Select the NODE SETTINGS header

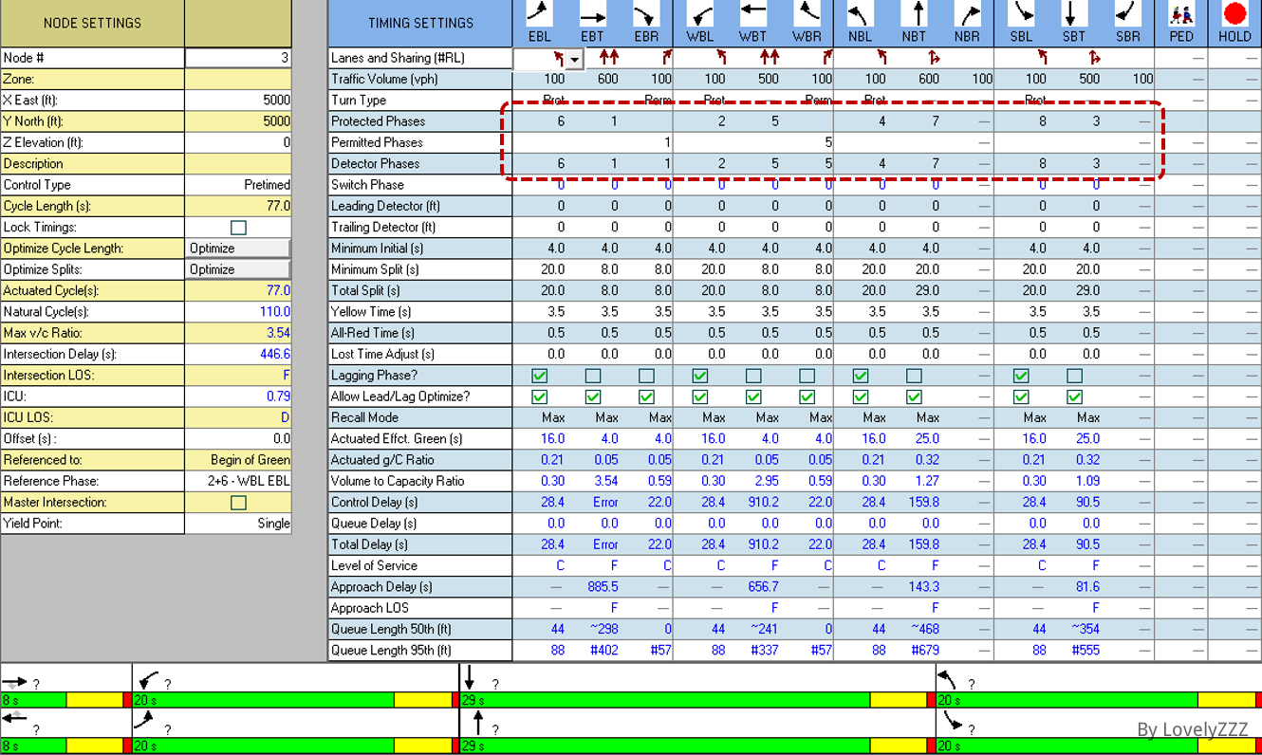pos(92,23)
